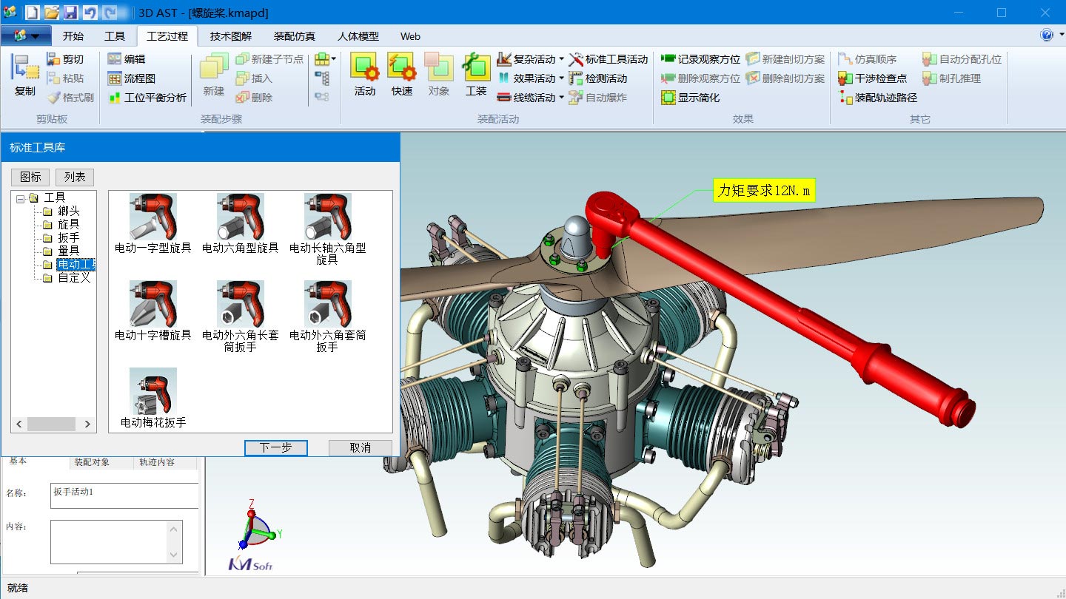This screenshot has width=1066, height=599.
Task: Open the 线缆活动 dropdown menu
Action: click(561, 97)
